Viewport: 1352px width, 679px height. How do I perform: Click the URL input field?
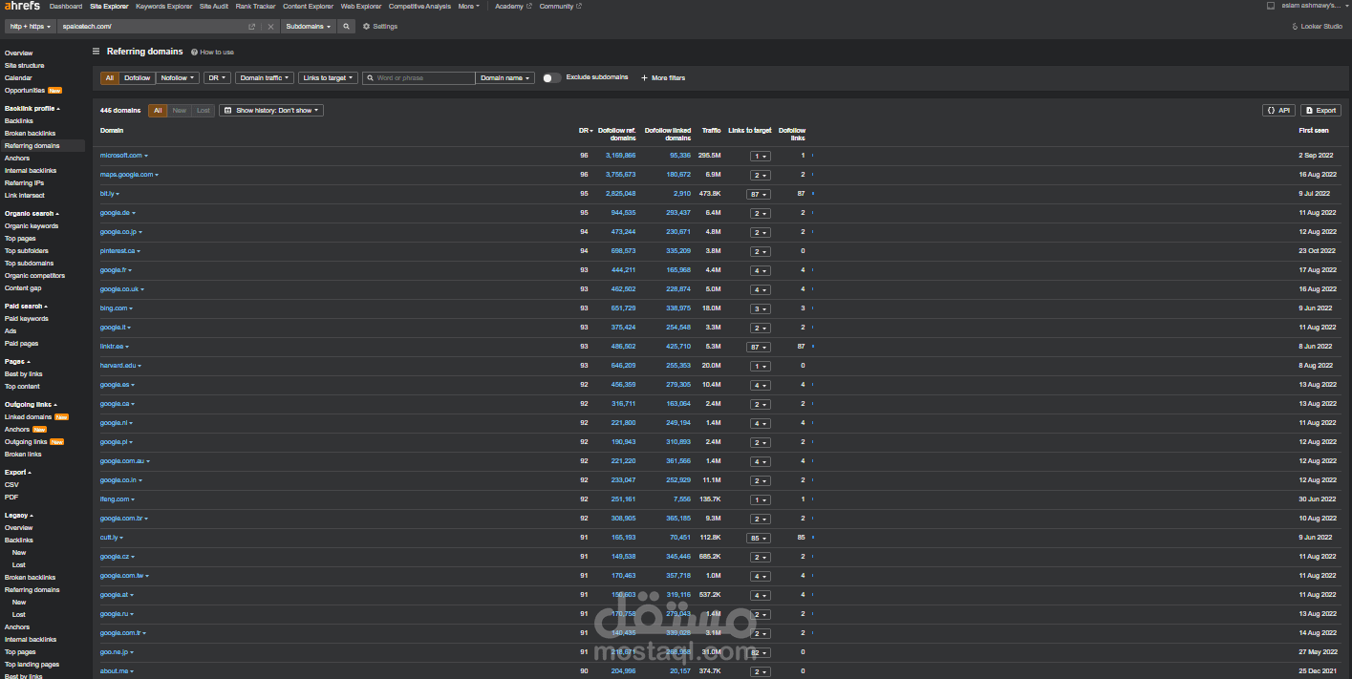pos(151,27)
